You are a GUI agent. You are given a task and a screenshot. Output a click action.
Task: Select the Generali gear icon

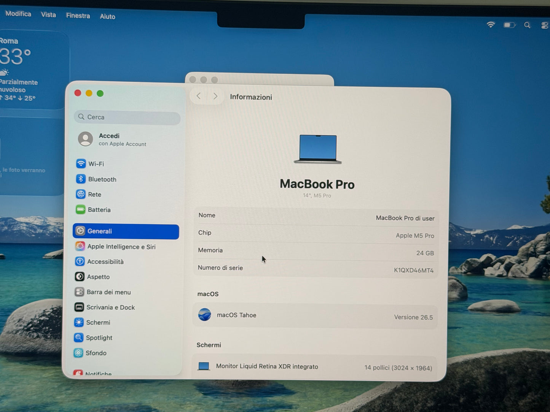pos(80,231)
